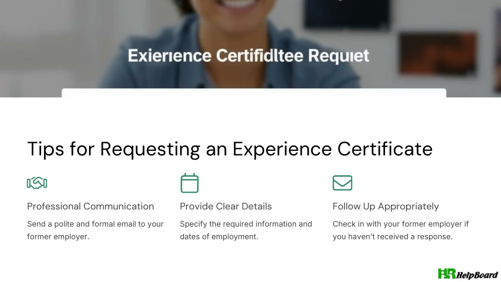Click the orange framed picture in background

tap(438, 53)
